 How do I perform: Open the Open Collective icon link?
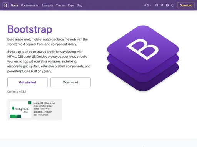coord(172,5)
